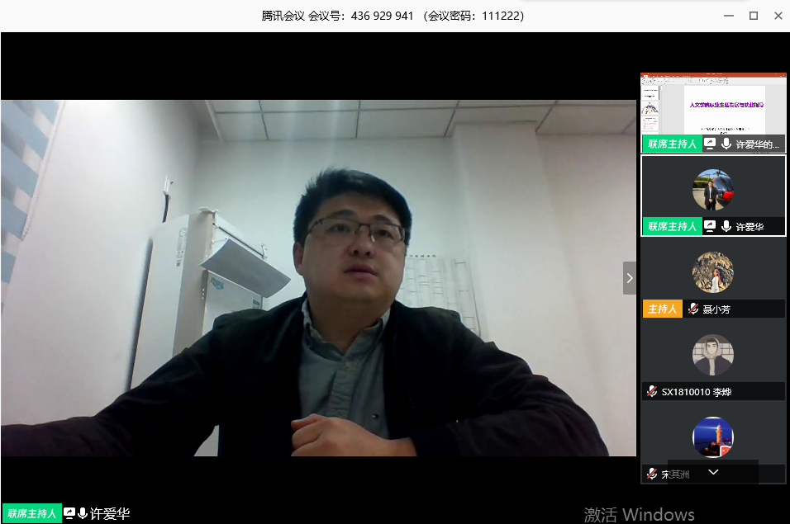The width and height of the screenshot is (790, 524).
Task: Click screen-share icon on 许爱华 participant tile
Action: [709, 226]
